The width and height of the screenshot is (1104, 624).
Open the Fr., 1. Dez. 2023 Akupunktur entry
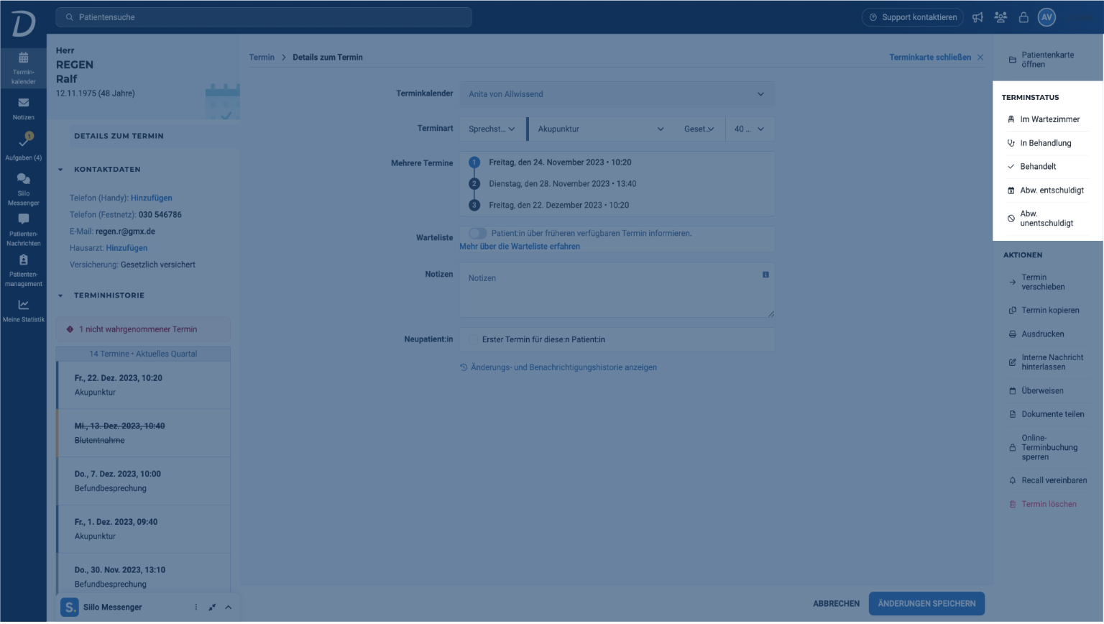click(x=144, y=529)
